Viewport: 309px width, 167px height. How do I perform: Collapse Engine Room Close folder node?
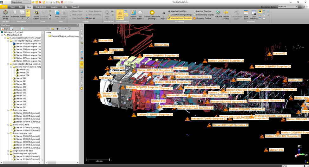click(11, 67)
